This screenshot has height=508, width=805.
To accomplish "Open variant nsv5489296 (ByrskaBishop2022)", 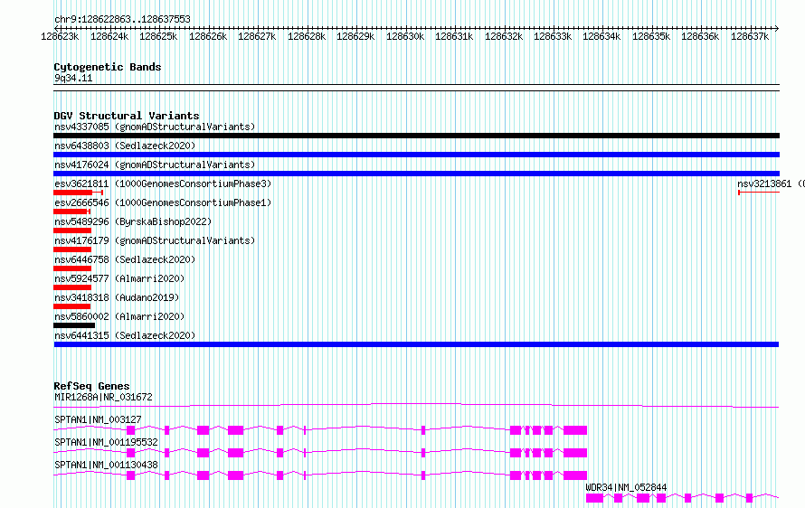I will point(133,221).
